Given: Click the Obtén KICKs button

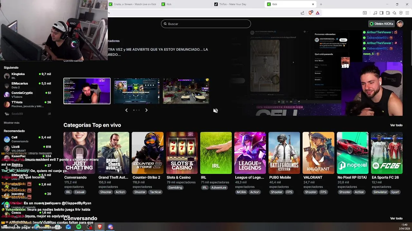Looking at the screenshot, I should point(381,24).
